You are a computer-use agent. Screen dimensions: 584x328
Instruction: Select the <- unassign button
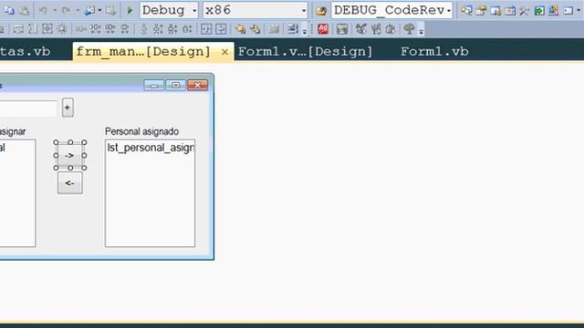coord(70,183)
